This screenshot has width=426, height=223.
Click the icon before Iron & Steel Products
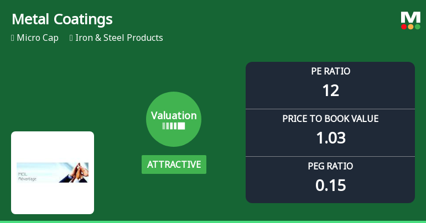point(71,38)
